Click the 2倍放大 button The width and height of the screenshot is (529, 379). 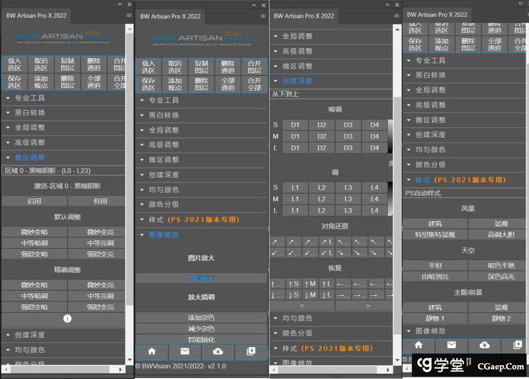coord(201,278)
